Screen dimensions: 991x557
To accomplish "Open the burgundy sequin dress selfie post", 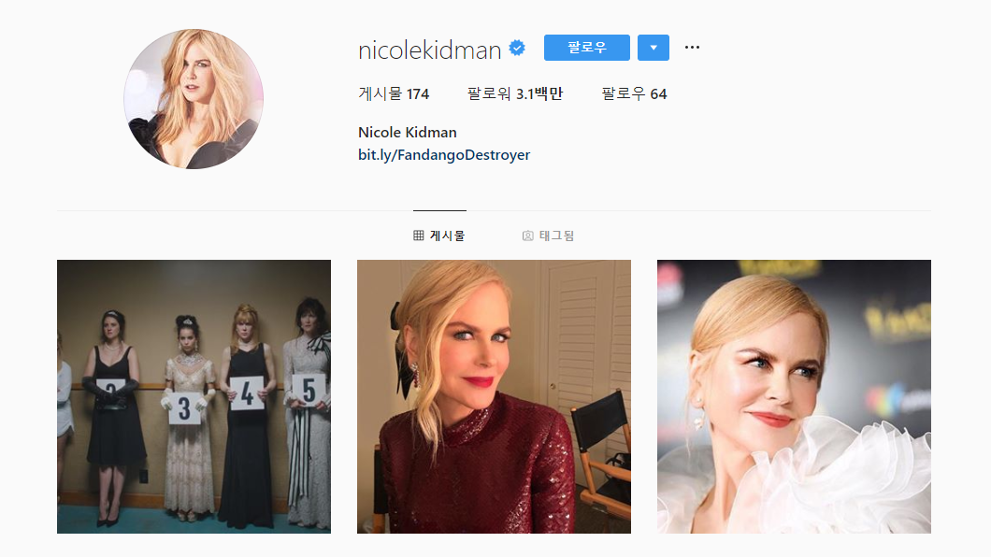I will [x=494, y=396].
